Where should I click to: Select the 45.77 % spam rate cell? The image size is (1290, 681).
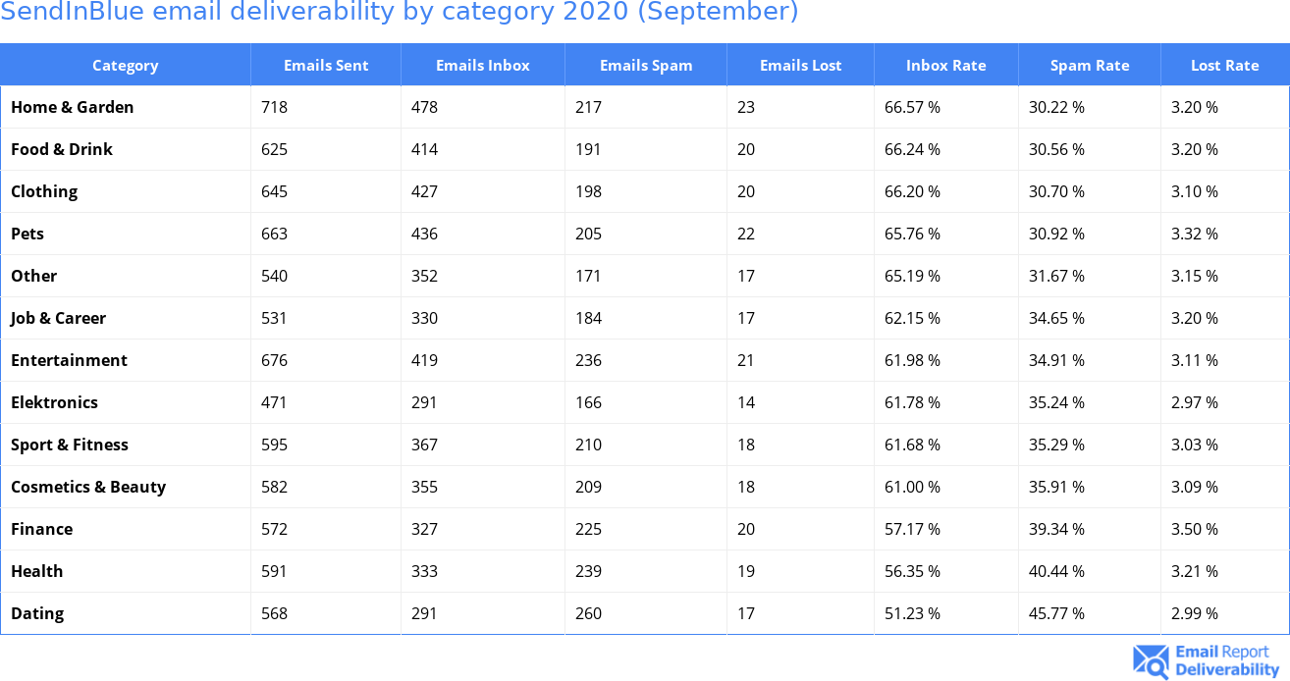[x=1056, y=613]
